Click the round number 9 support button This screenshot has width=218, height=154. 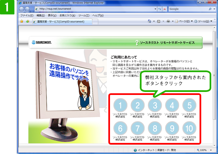tap(172, 128)
